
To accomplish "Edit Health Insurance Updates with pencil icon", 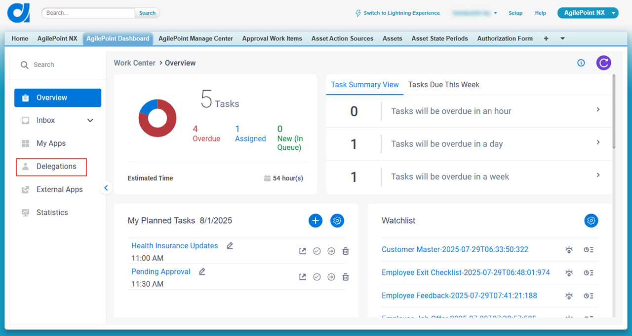I will point(230,246).
